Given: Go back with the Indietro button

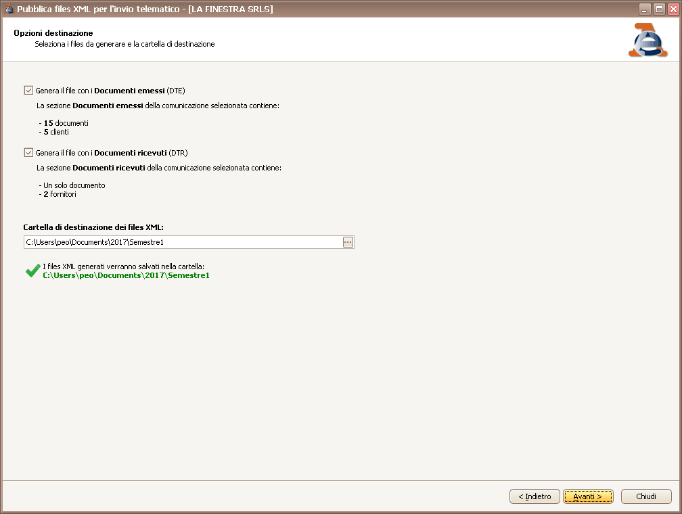Looking at the screenshot, I should (x=535, y=496).
